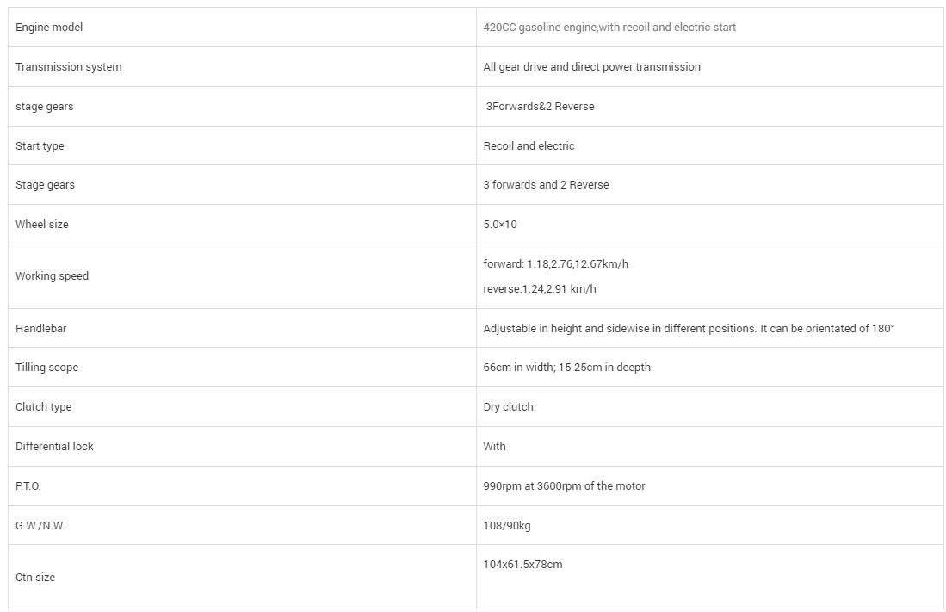Click the "66cm in width" tilling value
The image size is (946, 612).
(x=566, y=368)
